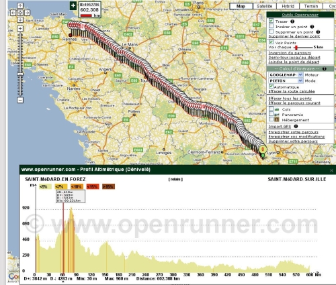Click SAINT-MéDARD-EN-FOREZ start label
Image resolution: width=336 pixels, height=285 pixels.
55,179
